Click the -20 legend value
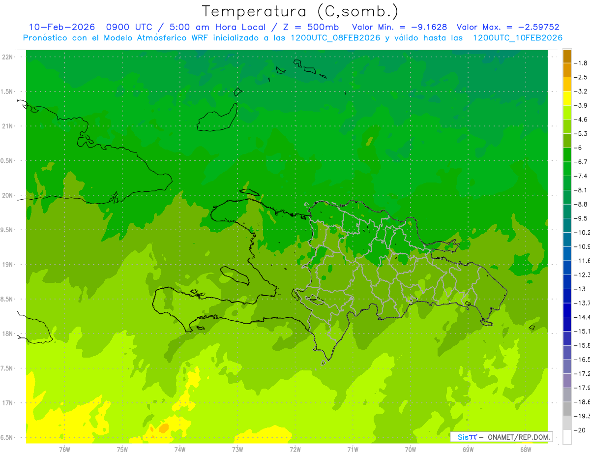 pos(581,430)
